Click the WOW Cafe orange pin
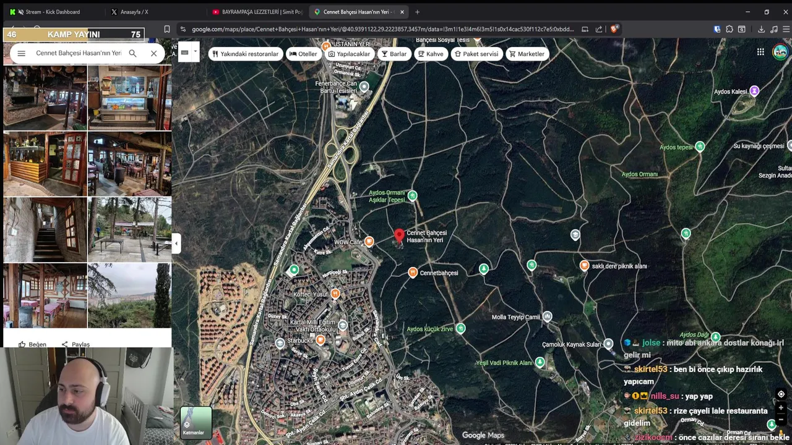 369,242
